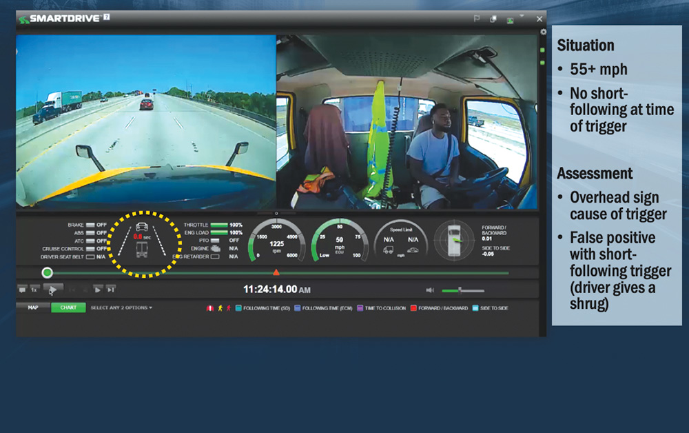Step forward one frame

click(x=97, y=290)
